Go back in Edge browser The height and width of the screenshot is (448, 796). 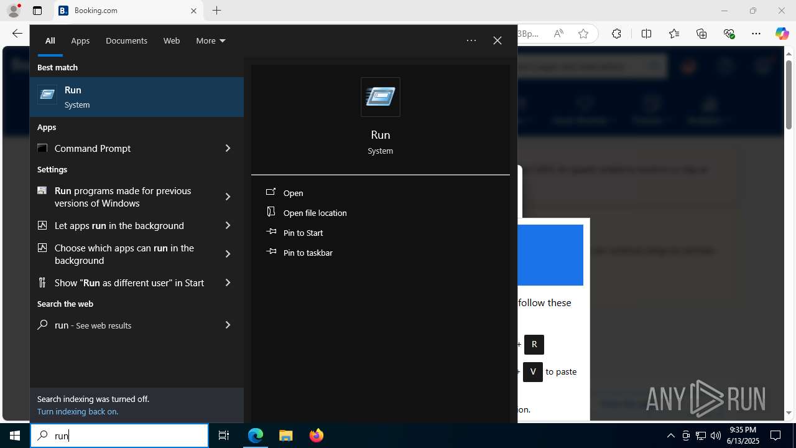17,34
